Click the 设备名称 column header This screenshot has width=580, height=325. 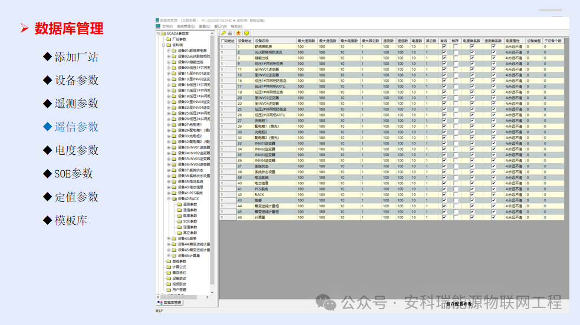click(275, 41)
